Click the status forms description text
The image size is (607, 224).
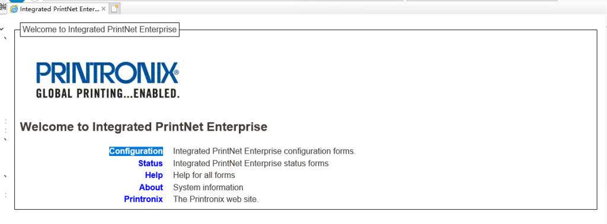pos(251,163)
